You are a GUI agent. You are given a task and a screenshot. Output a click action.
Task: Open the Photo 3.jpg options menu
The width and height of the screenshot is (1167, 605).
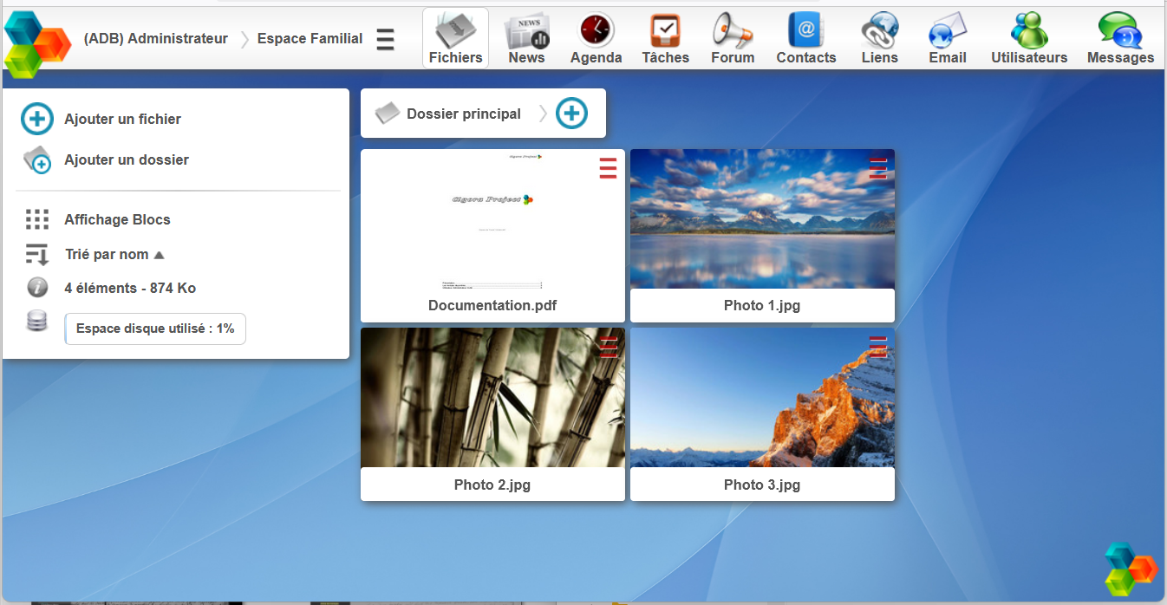point(878,347)
